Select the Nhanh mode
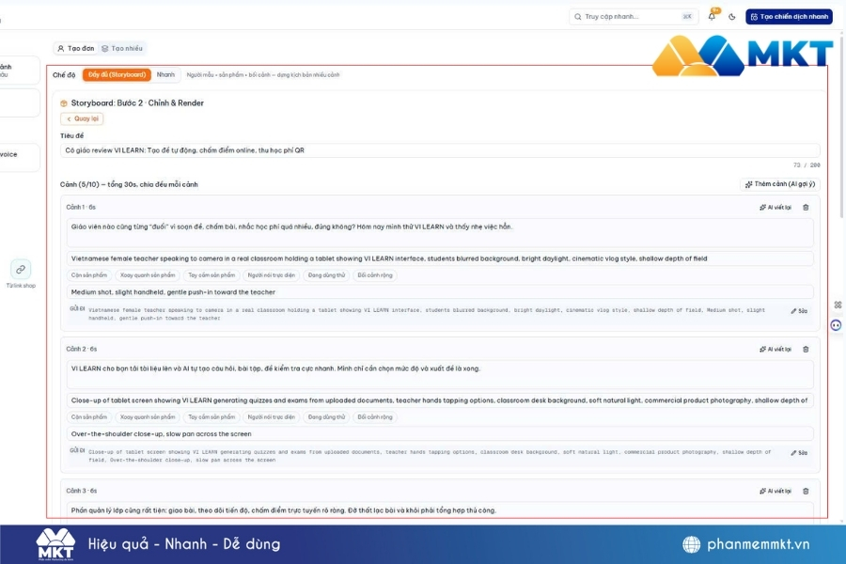This screenshot has height=564, width=846. pyautogui.click(x=165, y=74)
